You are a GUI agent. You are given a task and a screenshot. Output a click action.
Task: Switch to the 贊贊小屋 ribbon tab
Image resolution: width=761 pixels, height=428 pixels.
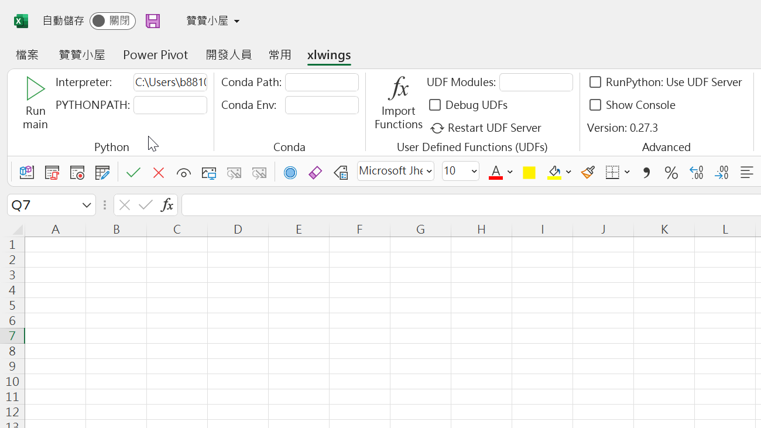(x=82, y=55)
